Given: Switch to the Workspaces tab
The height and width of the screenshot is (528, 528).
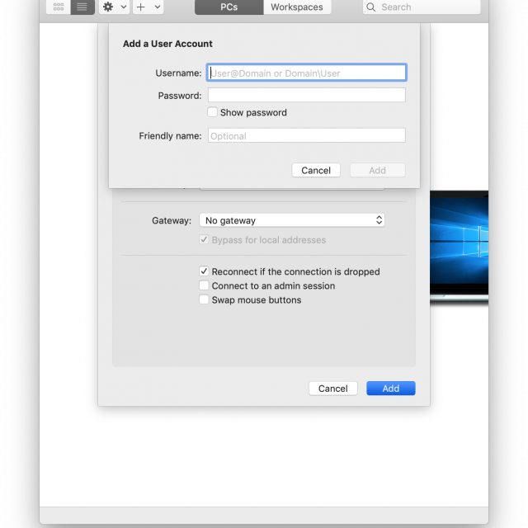Looking at the screenshot, I should (297, 7).
